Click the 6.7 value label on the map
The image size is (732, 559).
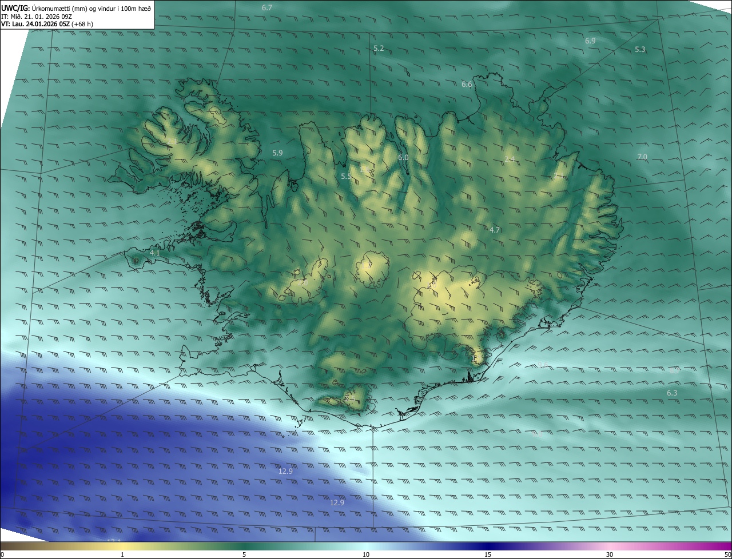(267, 8)
